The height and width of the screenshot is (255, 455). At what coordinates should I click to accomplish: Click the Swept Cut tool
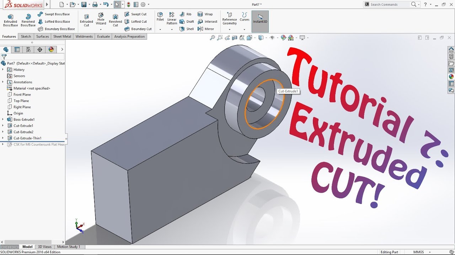pyautogui.click(x=135, y=14)
